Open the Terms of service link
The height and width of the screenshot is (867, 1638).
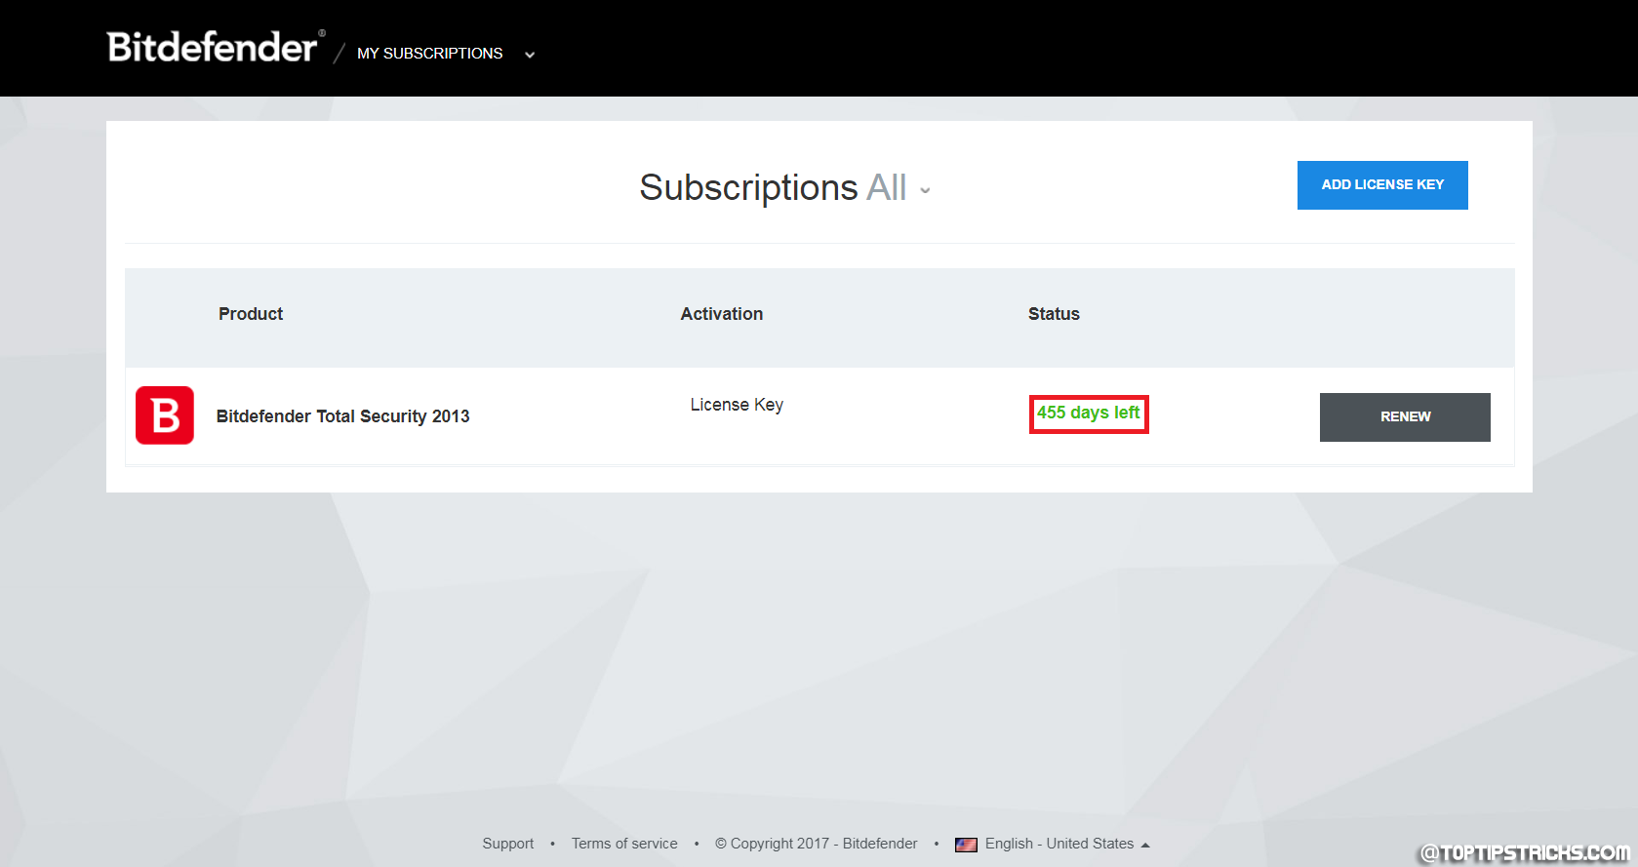point(624,844)
